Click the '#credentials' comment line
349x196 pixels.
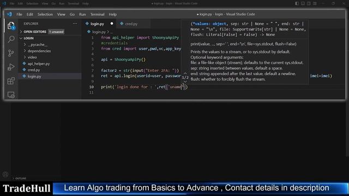(x=114, y=43)
